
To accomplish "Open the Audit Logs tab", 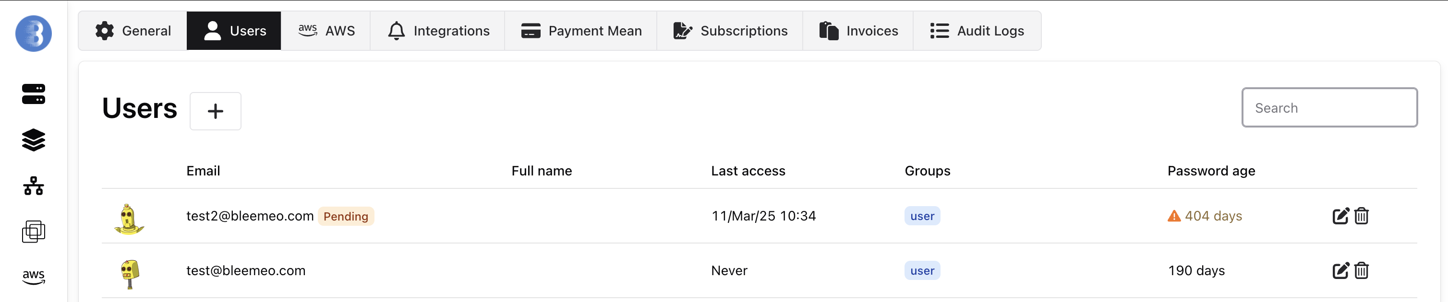I will pyautogui.click(x=977, y=31).
